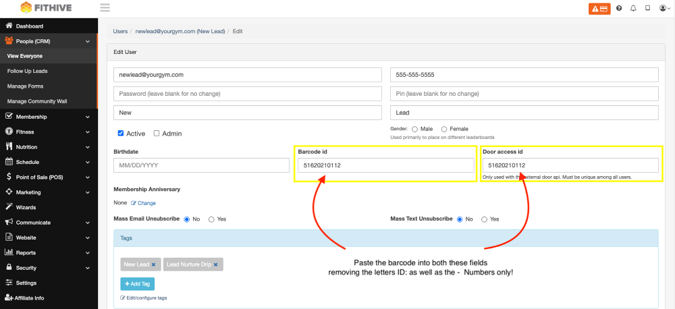
Task: Click the mobile device icon in header
Action: click(647, 8)
